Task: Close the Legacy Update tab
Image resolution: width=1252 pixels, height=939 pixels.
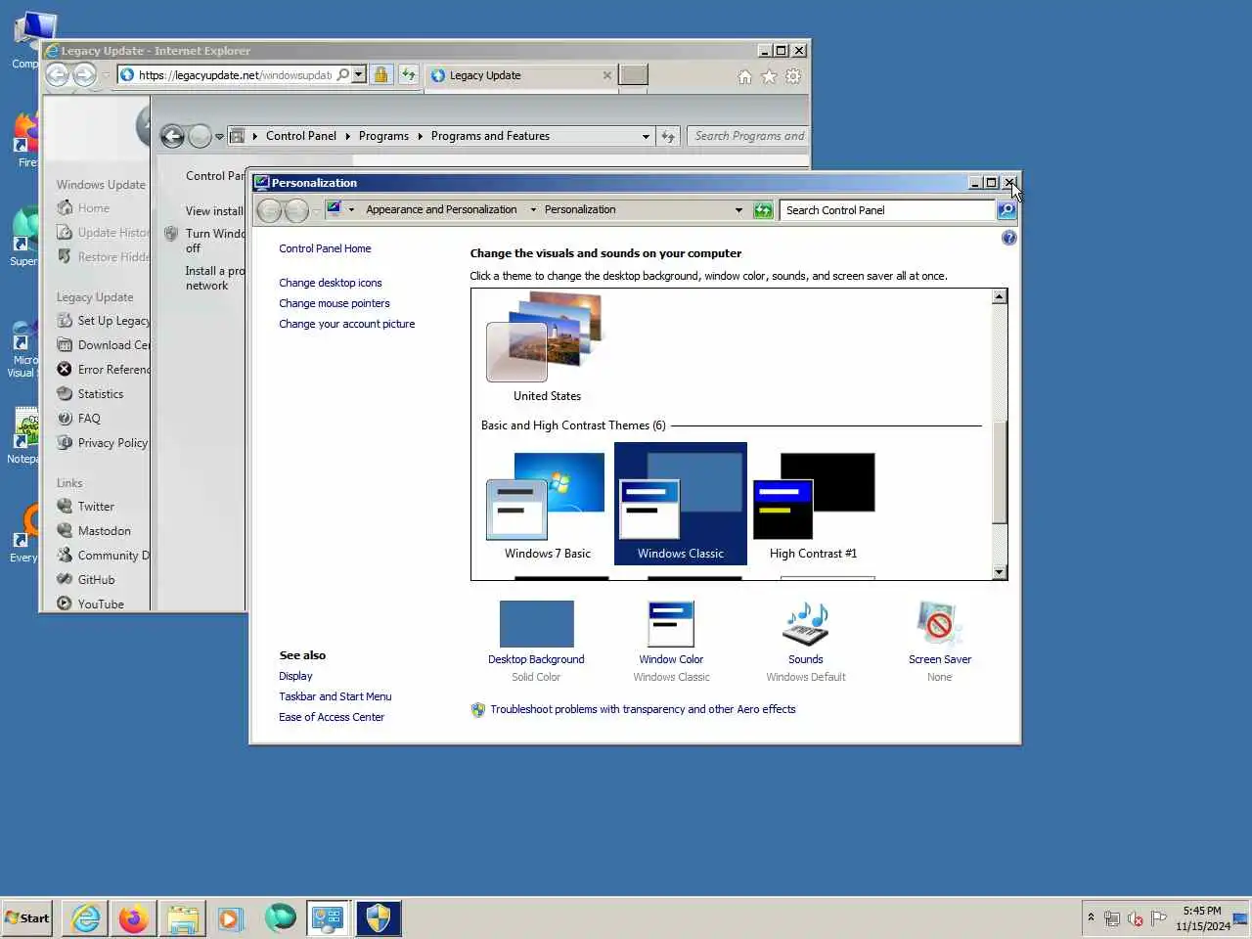Action: (607, 75)
